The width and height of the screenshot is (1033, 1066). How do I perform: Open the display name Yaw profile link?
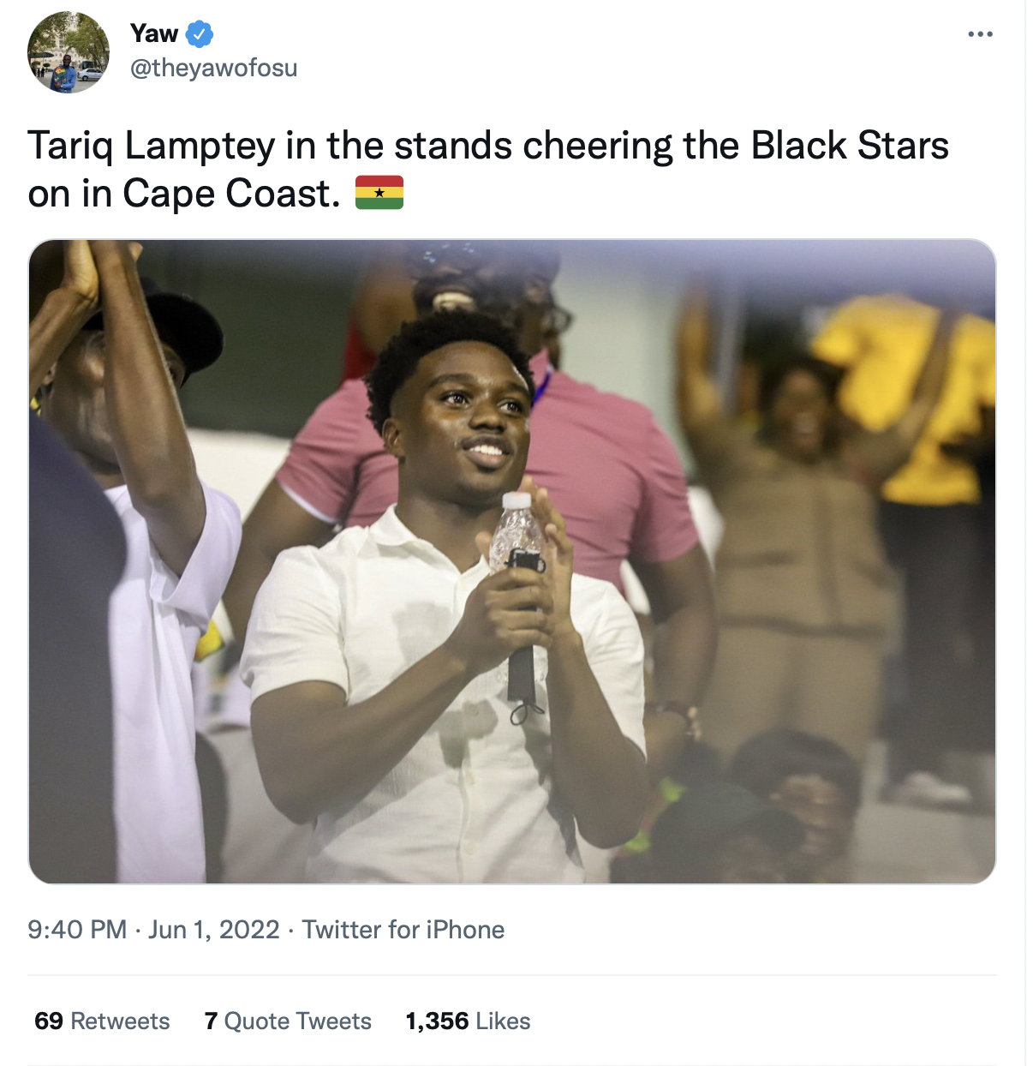[x=154, y=33]
